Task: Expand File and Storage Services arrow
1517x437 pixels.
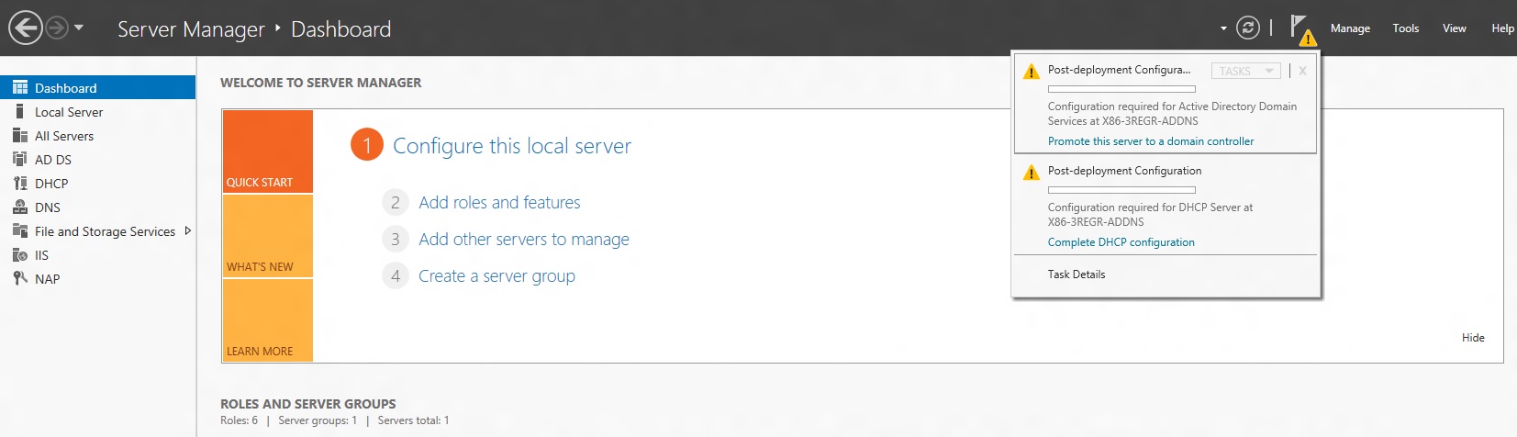Action: [x=187, y=230]
